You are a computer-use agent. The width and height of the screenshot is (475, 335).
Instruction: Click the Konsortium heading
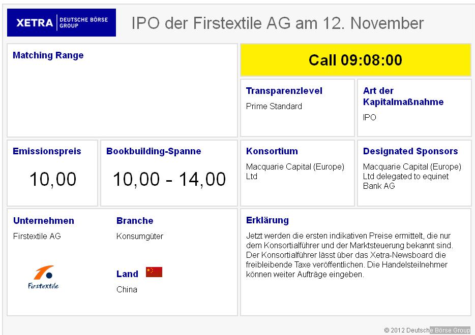point(272,151)
